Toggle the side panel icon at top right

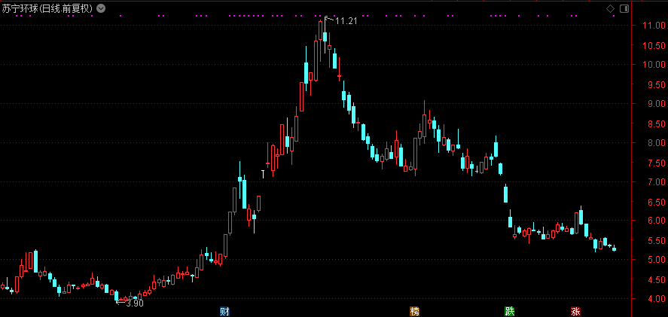click(x=623, y=8)
